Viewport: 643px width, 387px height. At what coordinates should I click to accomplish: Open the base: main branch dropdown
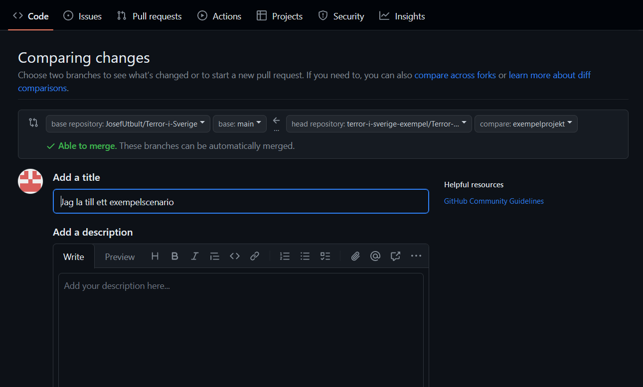click(240, 124)
